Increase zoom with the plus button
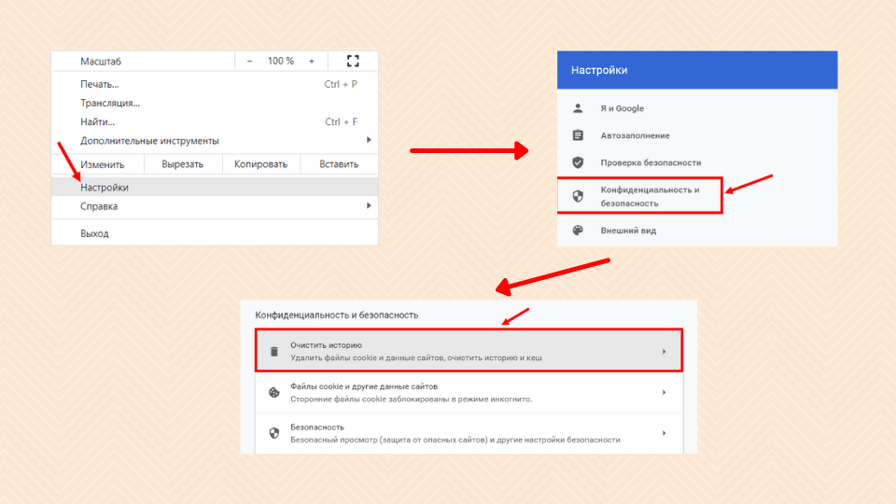Viewport: 896px width, 504px height. click(x=312, y=61)
